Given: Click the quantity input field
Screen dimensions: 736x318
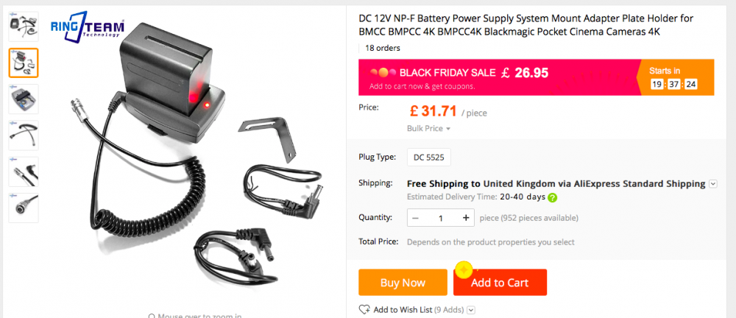Looking at the screenshot, I should (x=441, y=218).
